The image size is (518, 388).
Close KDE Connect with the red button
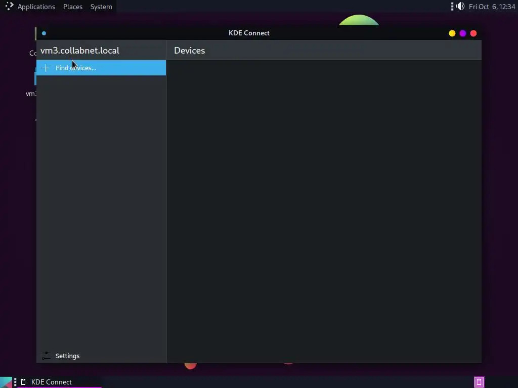point(473,33)
